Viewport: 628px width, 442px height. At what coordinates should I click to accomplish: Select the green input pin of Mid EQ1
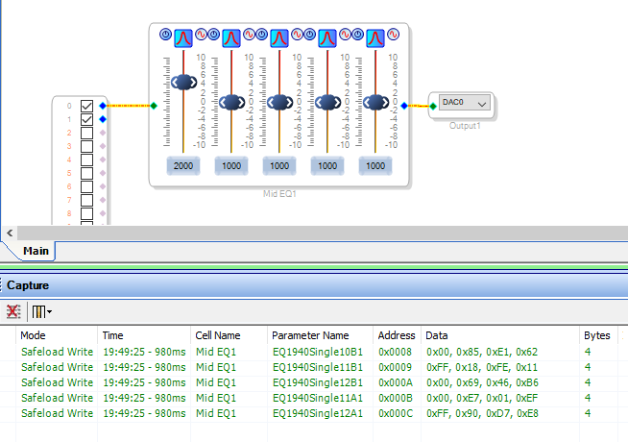154,106
